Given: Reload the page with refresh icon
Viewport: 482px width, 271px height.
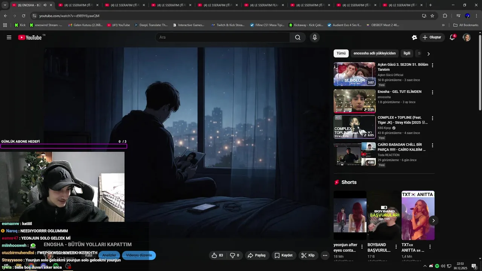Looking at the screenshot, I should 23,16.
